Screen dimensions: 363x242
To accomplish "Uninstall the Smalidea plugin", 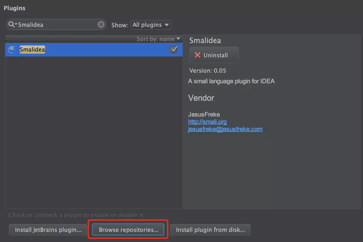I will point(214,55).
